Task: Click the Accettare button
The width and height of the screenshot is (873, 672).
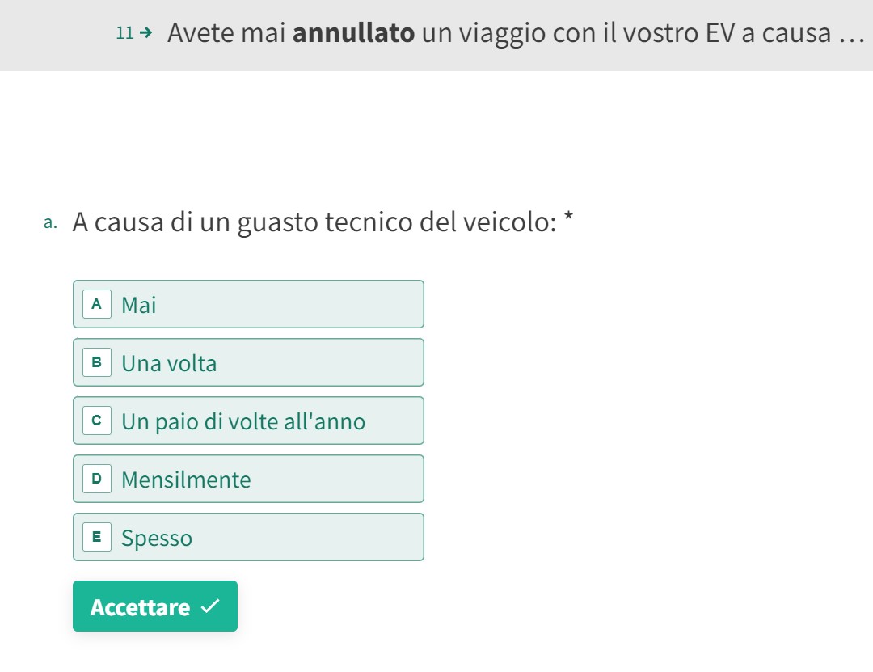Action: 154,606
